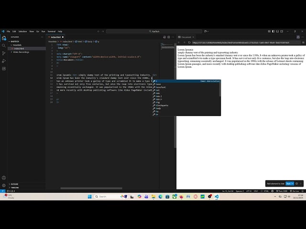
Task: Click the Start button in Add element bar
Action: (288, 184)
